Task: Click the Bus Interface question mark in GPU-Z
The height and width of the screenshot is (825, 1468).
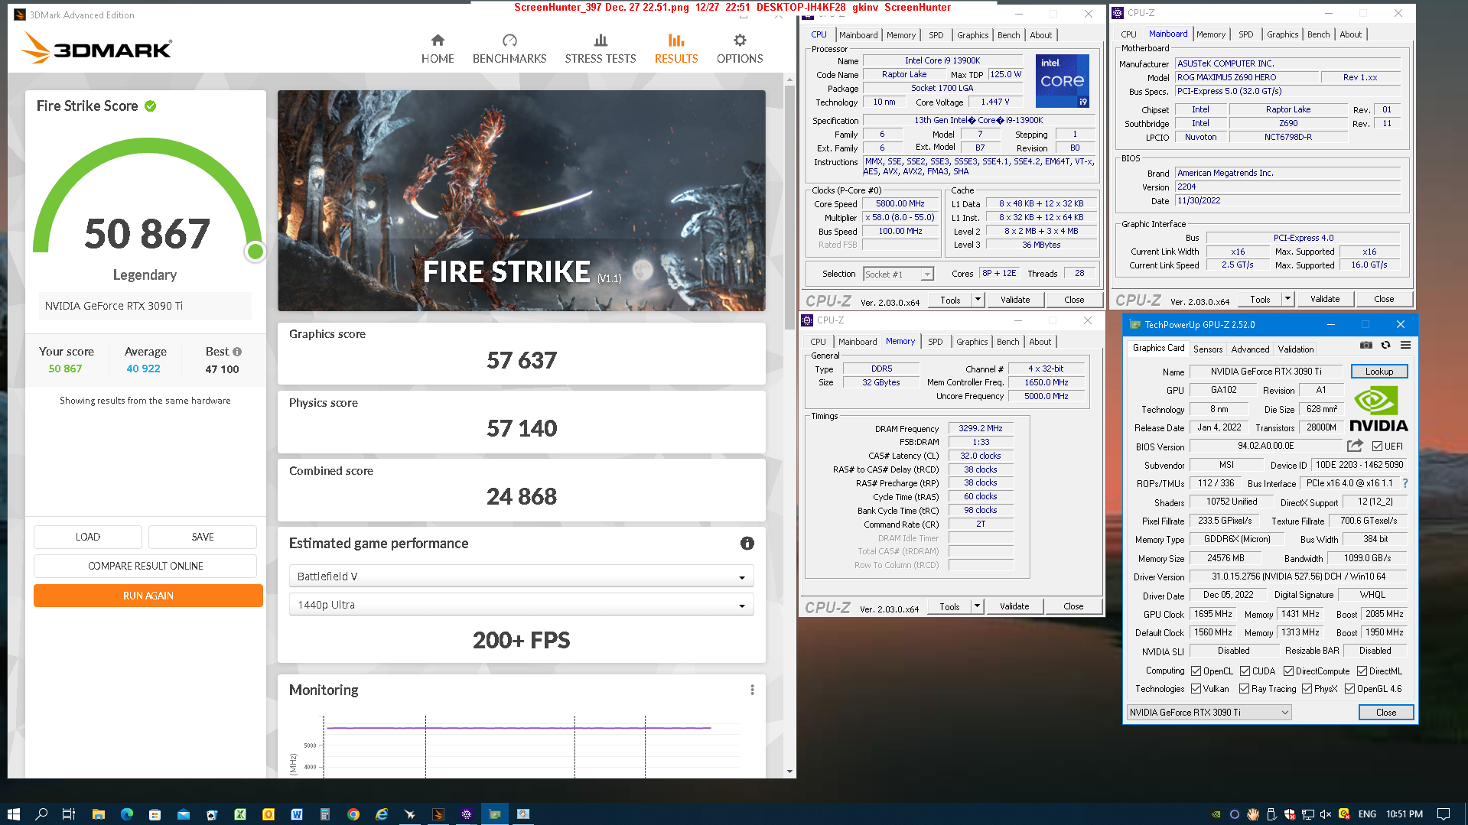Action: pyautogui.click(x=1405, y=483)
